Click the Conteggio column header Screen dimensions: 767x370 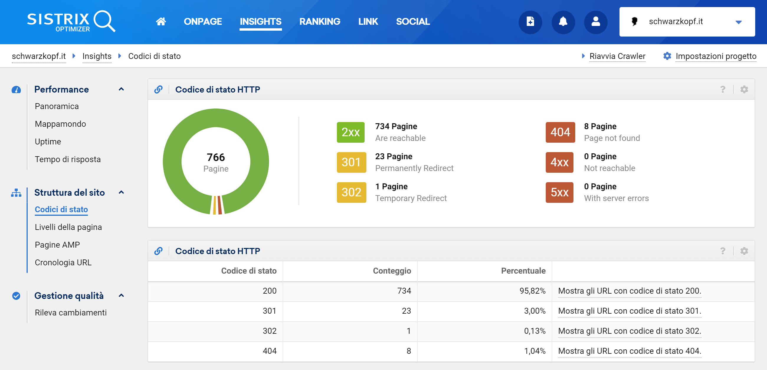click(x=391, y=271)
